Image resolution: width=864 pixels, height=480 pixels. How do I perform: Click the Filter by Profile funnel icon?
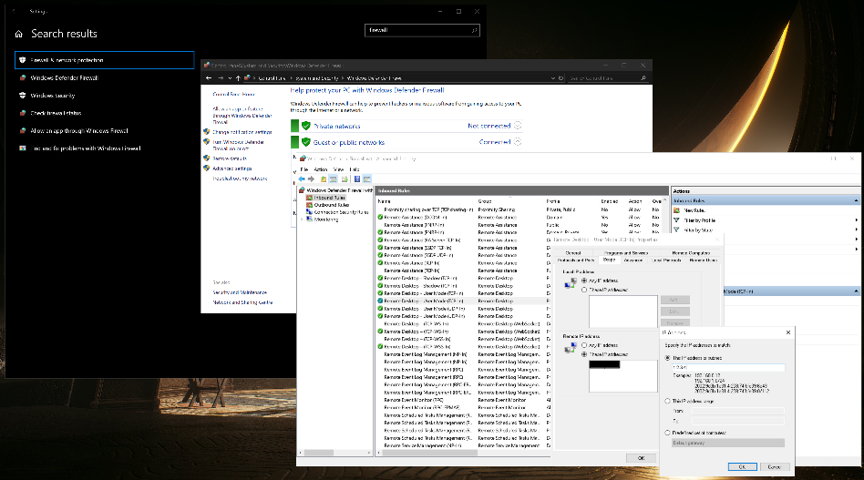coord(677,220)
